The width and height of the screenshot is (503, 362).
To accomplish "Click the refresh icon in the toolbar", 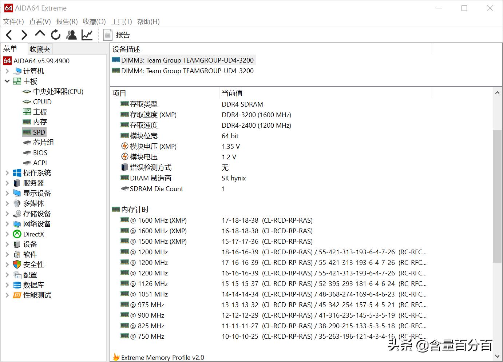I will point(55,35).
